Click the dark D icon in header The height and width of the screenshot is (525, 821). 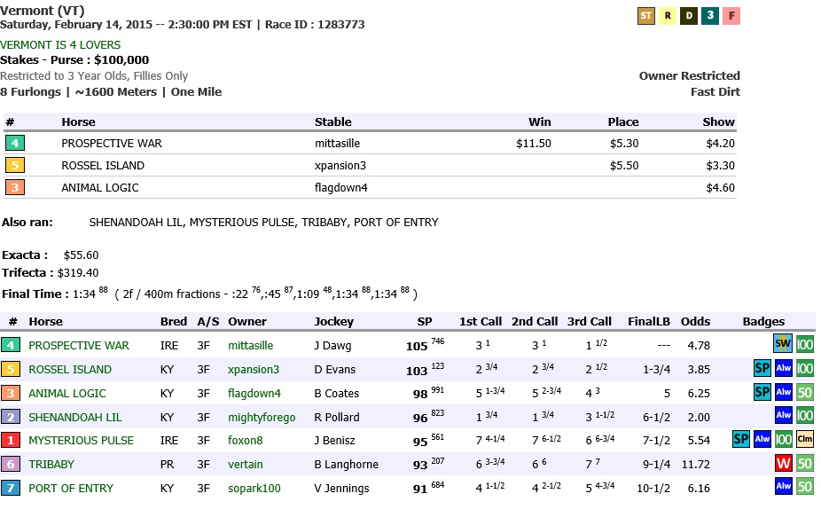[x=689, y=16]
